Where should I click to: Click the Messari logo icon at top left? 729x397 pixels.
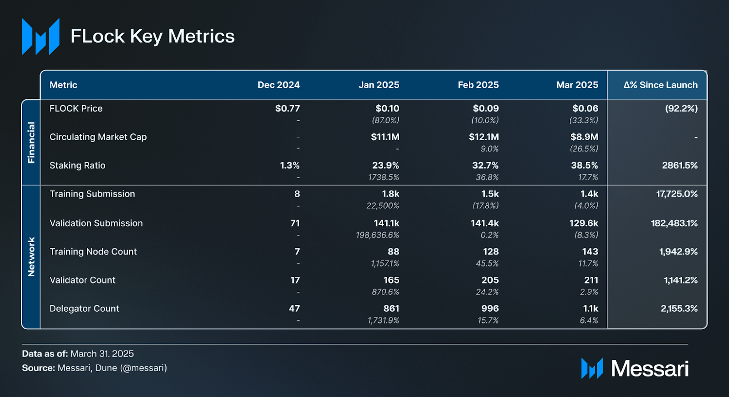[x=40, y=36]
